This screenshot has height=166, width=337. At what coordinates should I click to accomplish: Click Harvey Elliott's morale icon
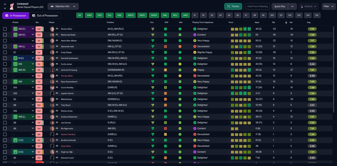pyautogui.click(x=180, y=76)
